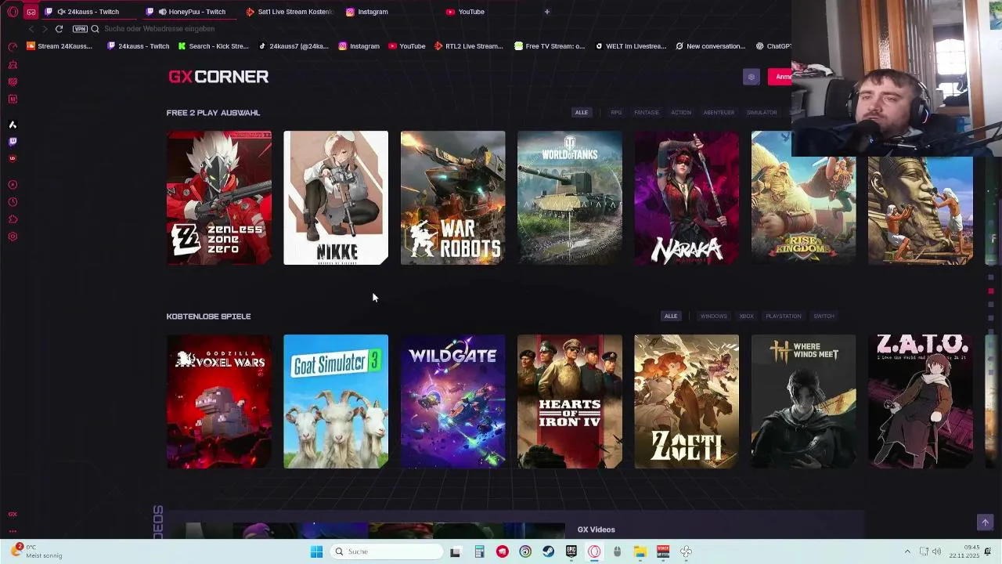Open a new tab with plus button
1002x564 pixels.
547,12
